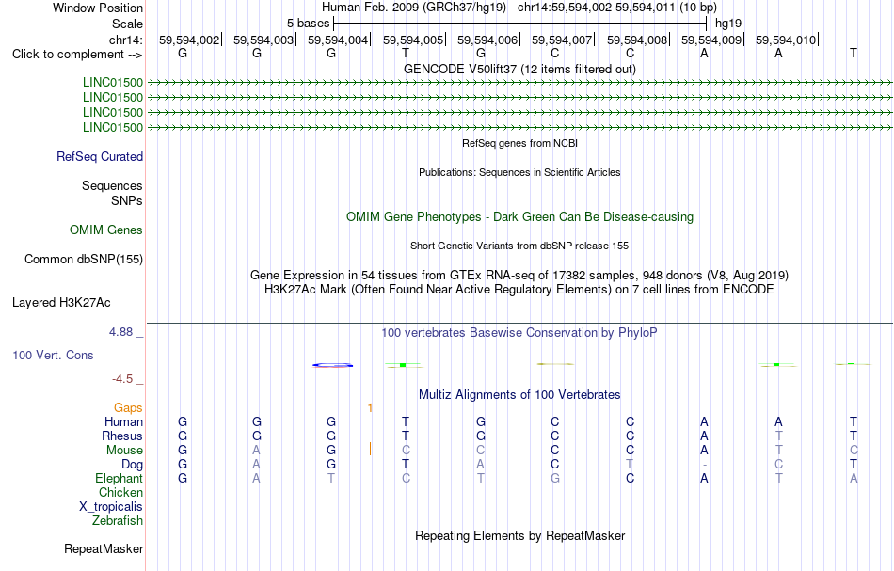Click the orange gap count '1' marker
The width and height of the screenshot is (894, 571).
(370, 407)
